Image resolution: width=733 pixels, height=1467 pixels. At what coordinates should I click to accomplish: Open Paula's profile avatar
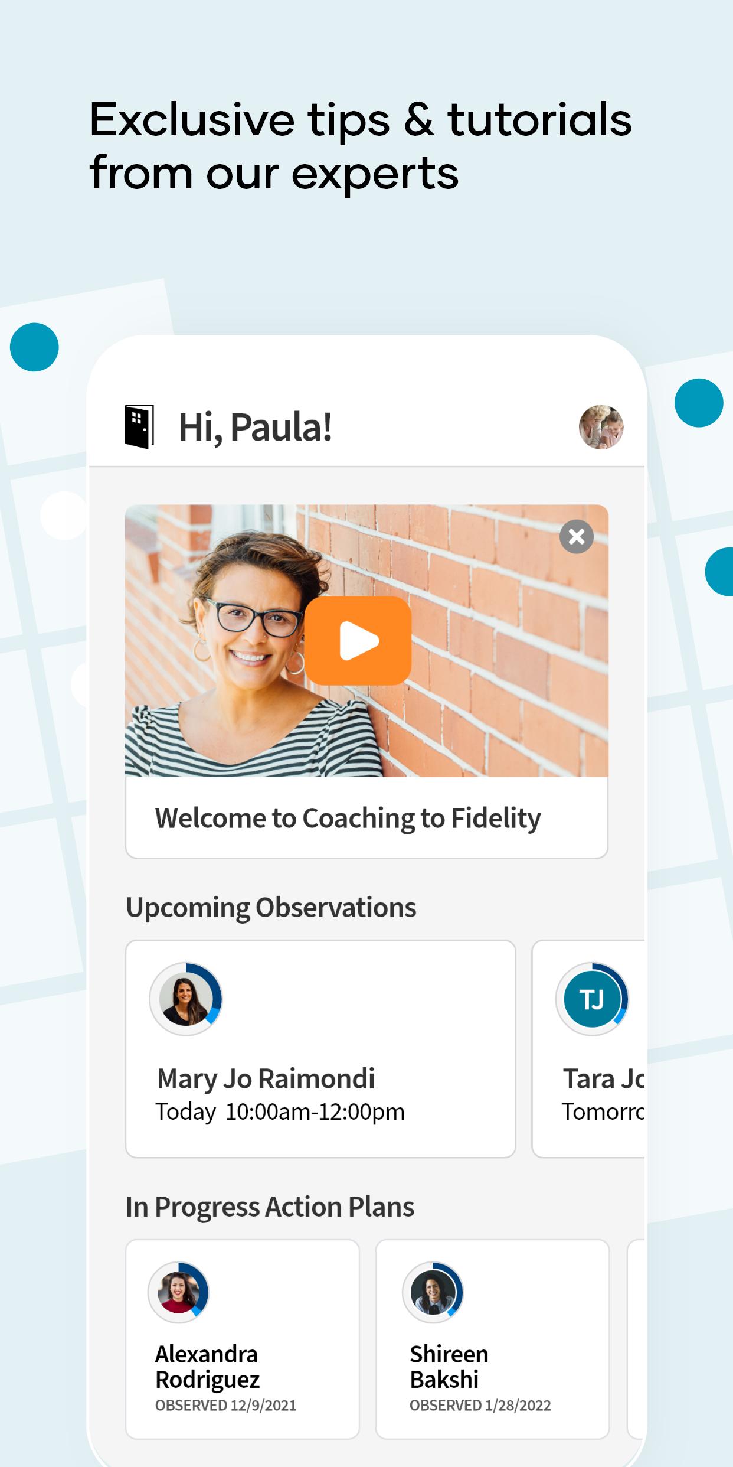[x=601, y=427]
